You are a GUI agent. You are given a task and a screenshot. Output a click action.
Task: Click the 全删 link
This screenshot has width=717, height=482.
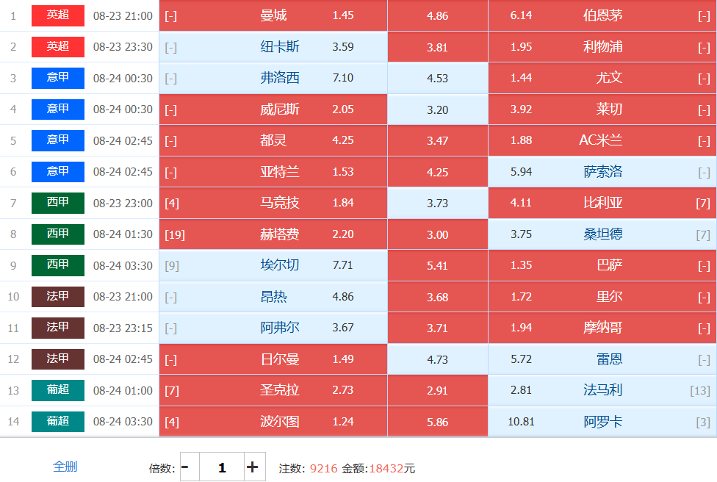[x=65, y=467]
